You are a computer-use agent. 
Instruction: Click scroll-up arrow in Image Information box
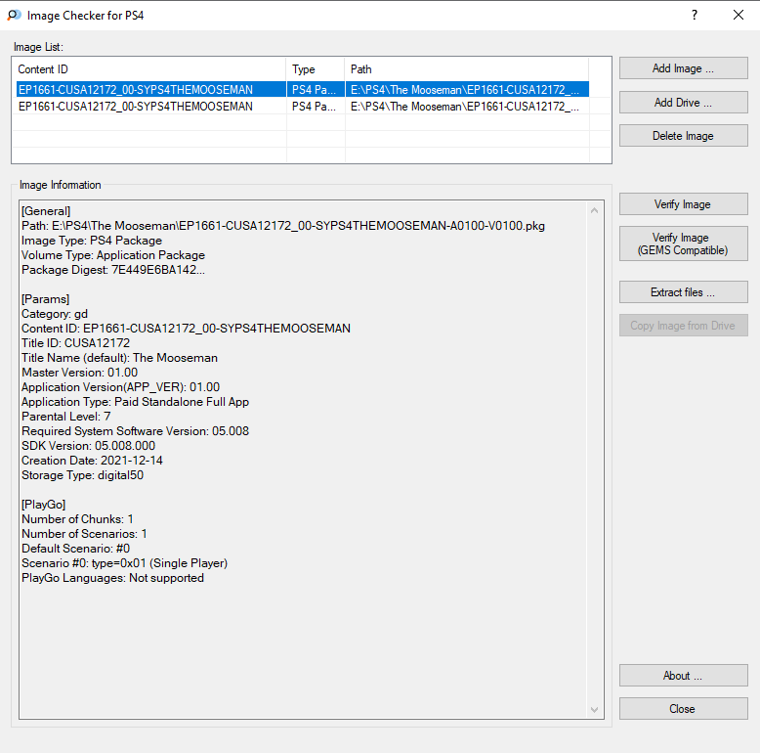point(594,210)
